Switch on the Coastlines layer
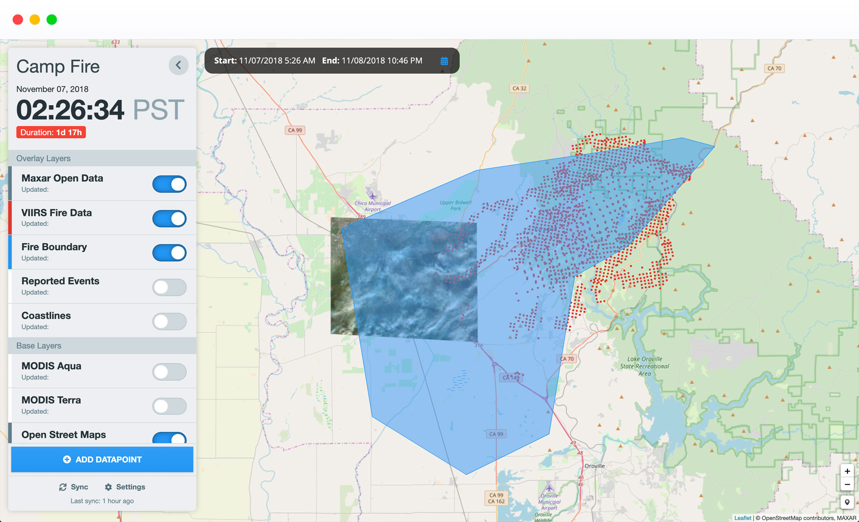Image resolution: width=859 pixels, height=522 pixels. tap(169, 321)
